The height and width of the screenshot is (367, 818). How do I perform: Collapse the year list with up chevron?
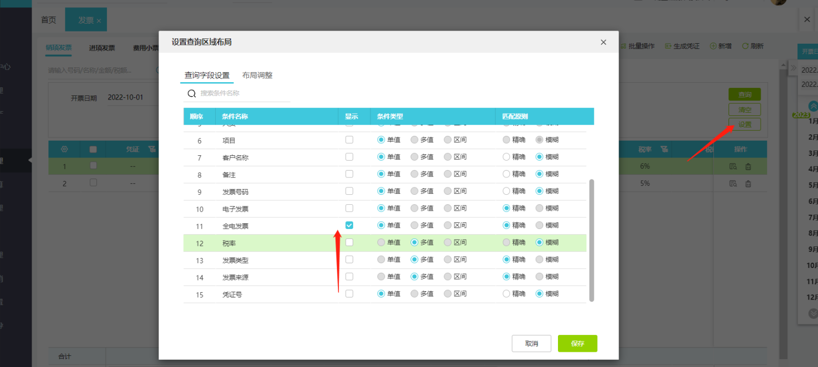813,106
